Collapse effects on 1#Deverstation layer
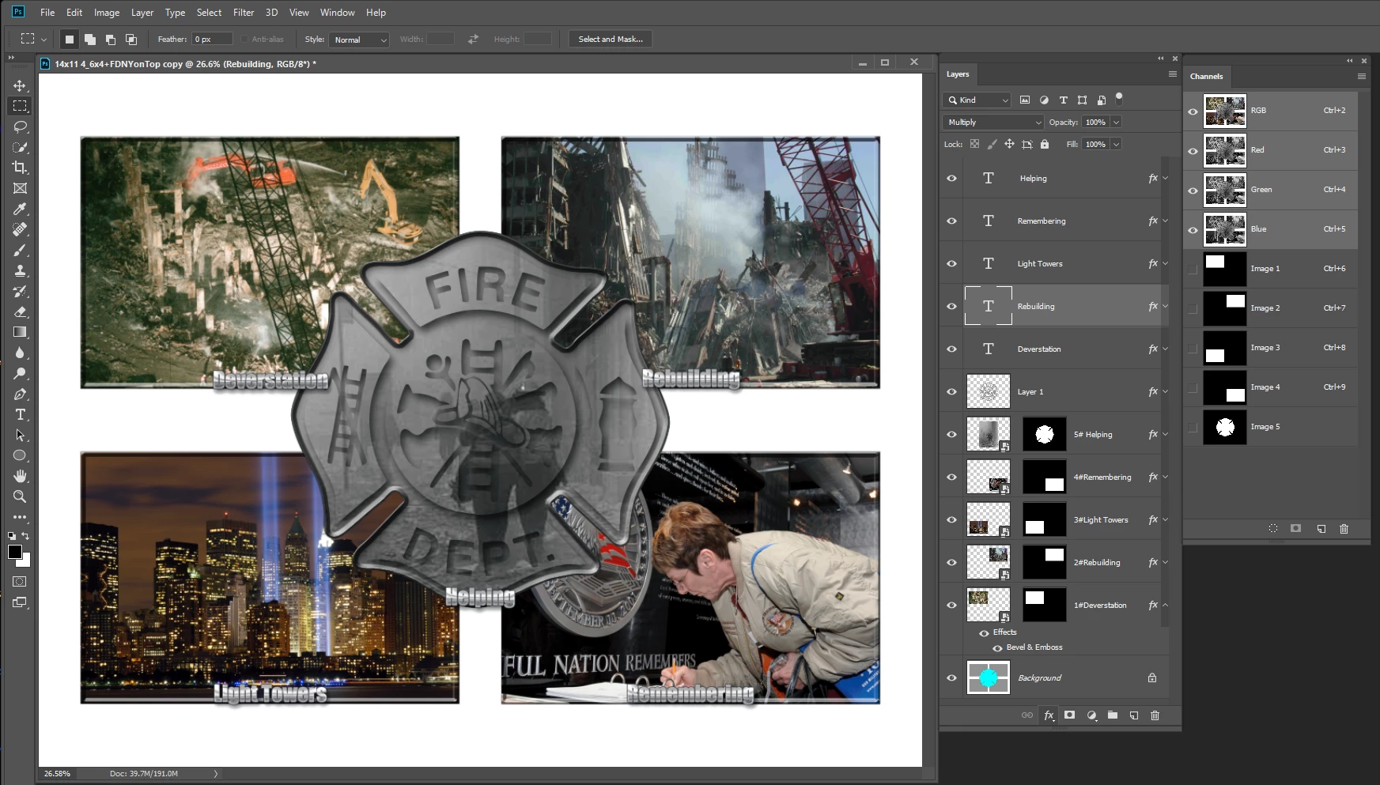This screenshot has width=1380, height=785. [x=1165, y=606]
